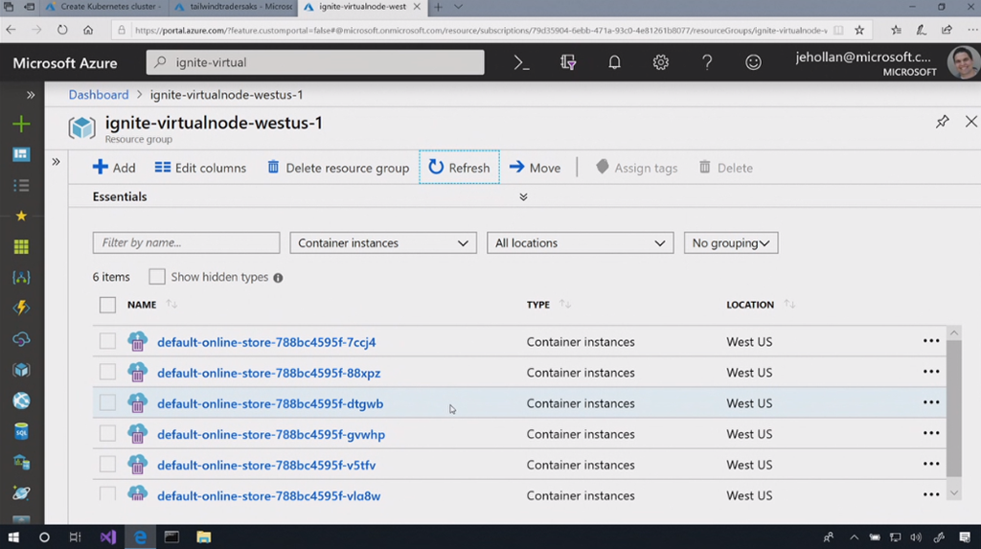Click Create a resource plus icon
Image resolution: width=981 pixels, height=549 pixels.
point(21,124)
